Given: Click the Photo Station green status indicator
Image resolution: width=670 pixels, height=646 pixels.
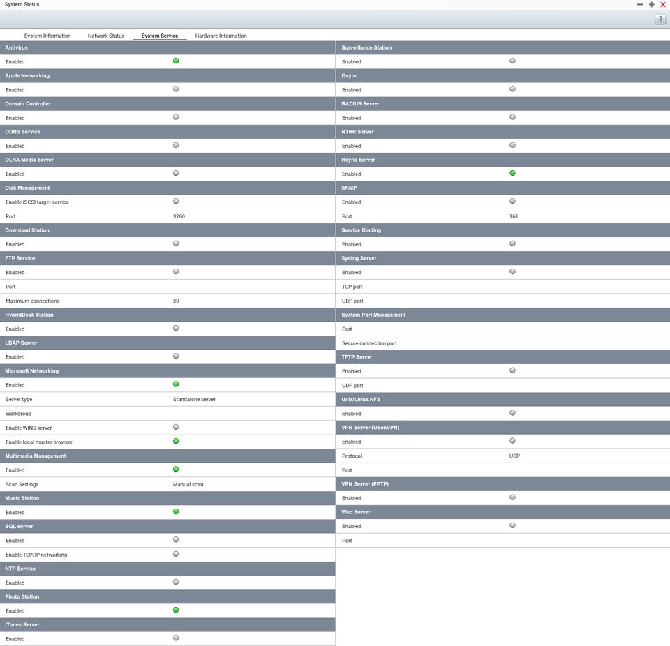Looking at the screenshot, I should click(x=176, y=610).
